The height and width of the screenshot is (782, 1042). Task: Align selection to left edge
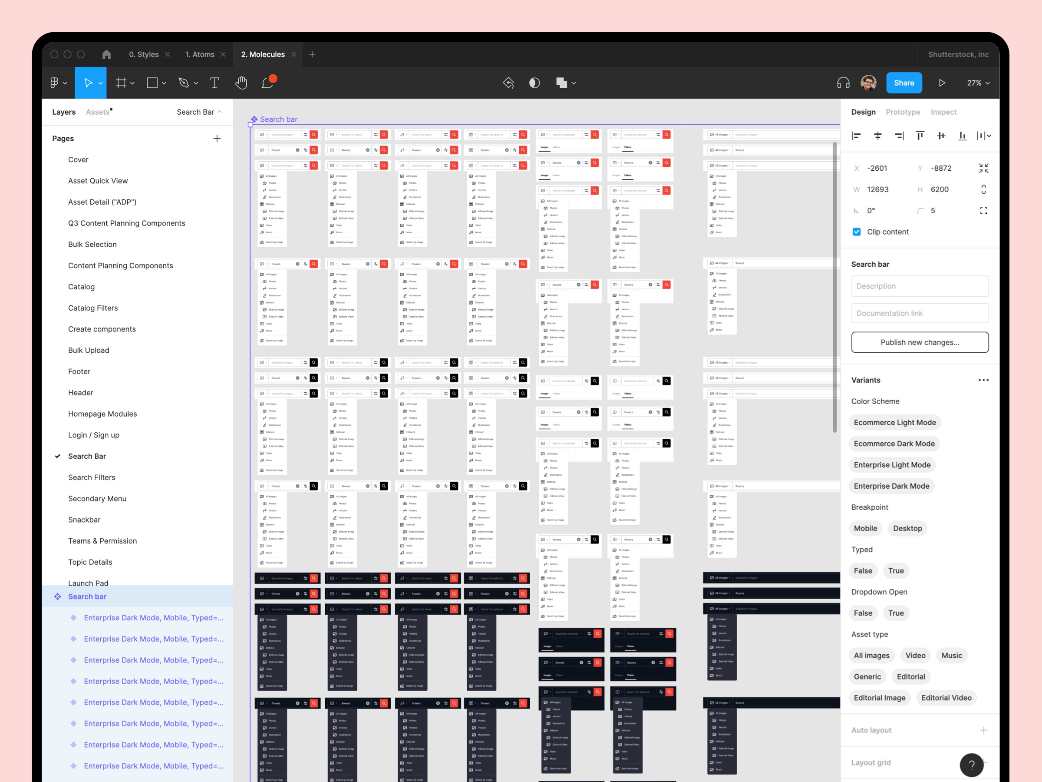[x=856, y=136]
